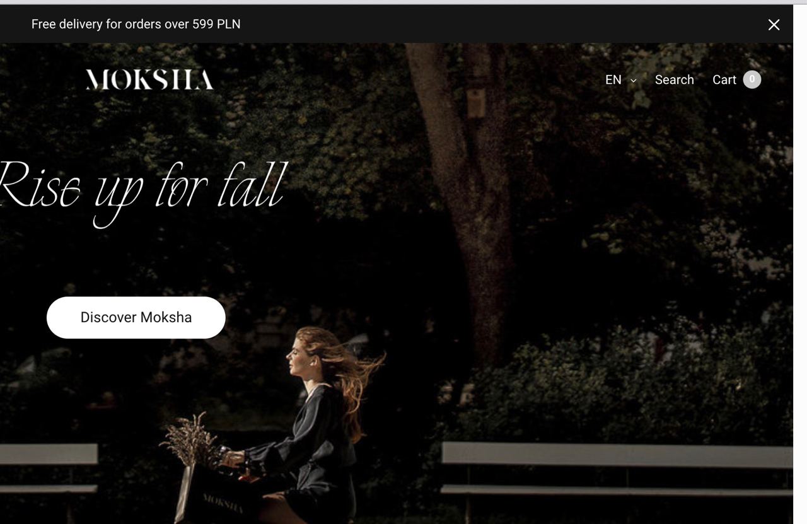Viewport: 807px width, 524px height.
Task: Click the Discover Moksha button
Action: 136,318
